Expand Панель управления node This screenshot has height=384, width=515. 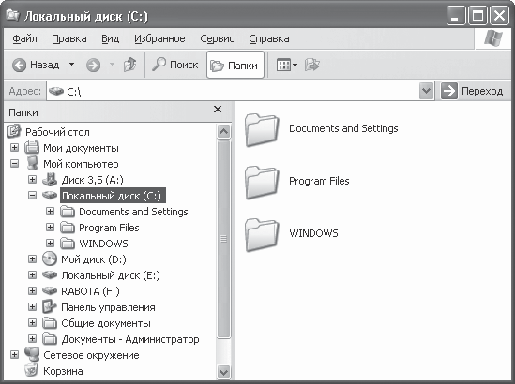click(32, 306)
